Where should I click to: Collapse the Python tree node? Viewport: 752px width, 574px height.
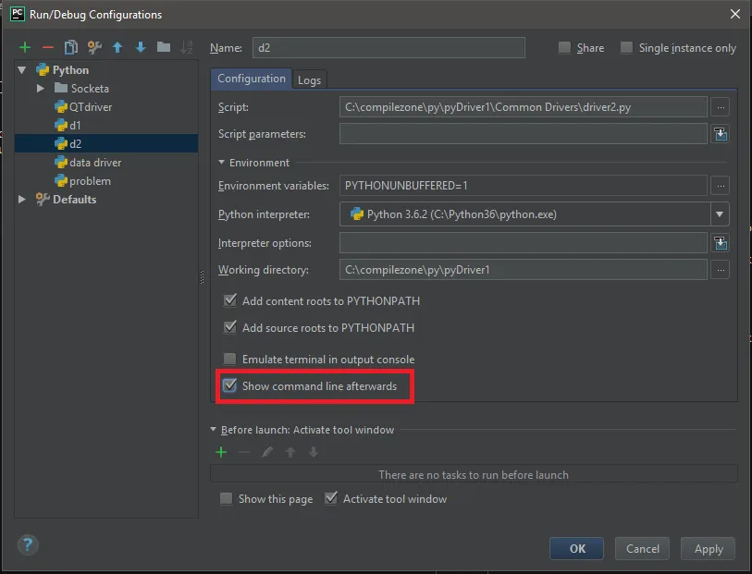coord(22,70)
